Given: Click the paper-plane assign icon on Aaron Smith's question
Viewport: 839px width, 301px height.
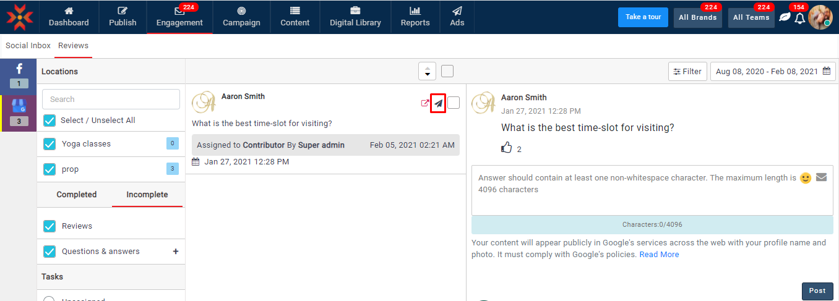Looking at the screenshot, I should click(438, 103).
